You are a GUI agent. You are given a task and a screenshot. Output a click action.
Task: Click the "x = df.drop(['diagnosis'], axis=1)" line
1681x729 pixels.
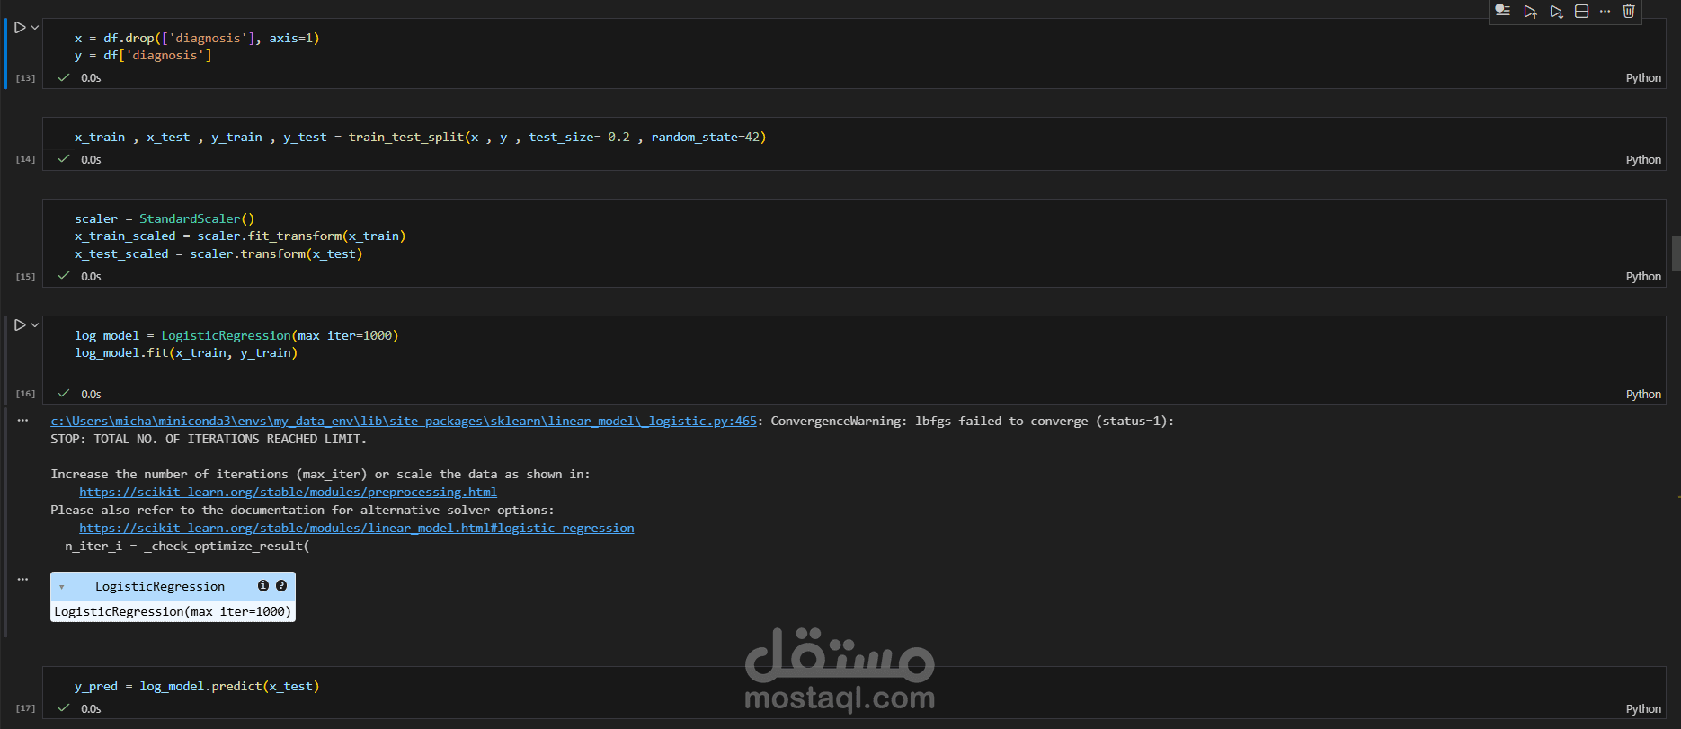click(197, 39)
